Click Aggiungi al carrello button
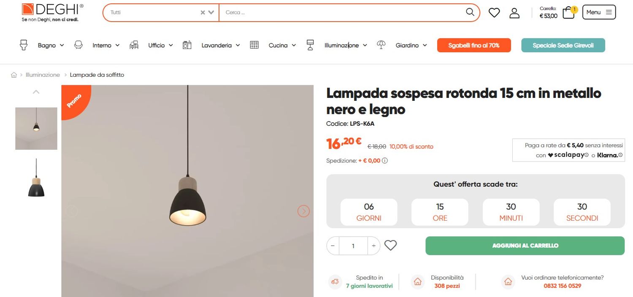 [x=525, y=246]
